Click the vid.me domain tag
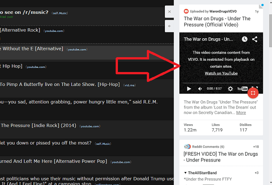Screen dimensions: 272x185 129,85
